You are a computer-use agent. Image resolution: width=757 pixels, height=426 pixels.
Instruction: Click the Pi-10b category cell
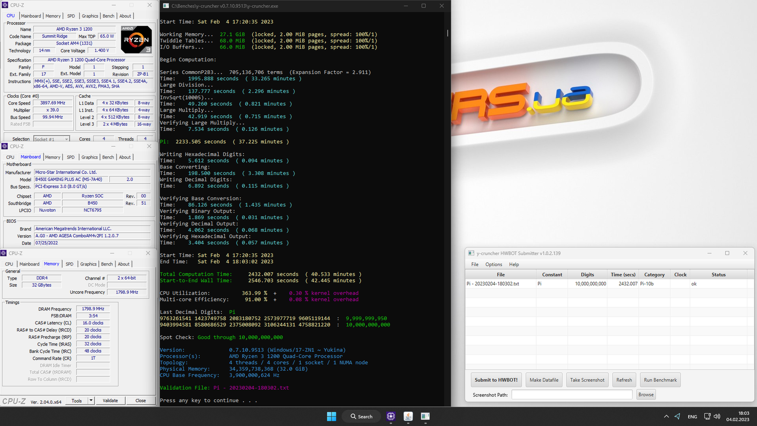pos(654,284)
